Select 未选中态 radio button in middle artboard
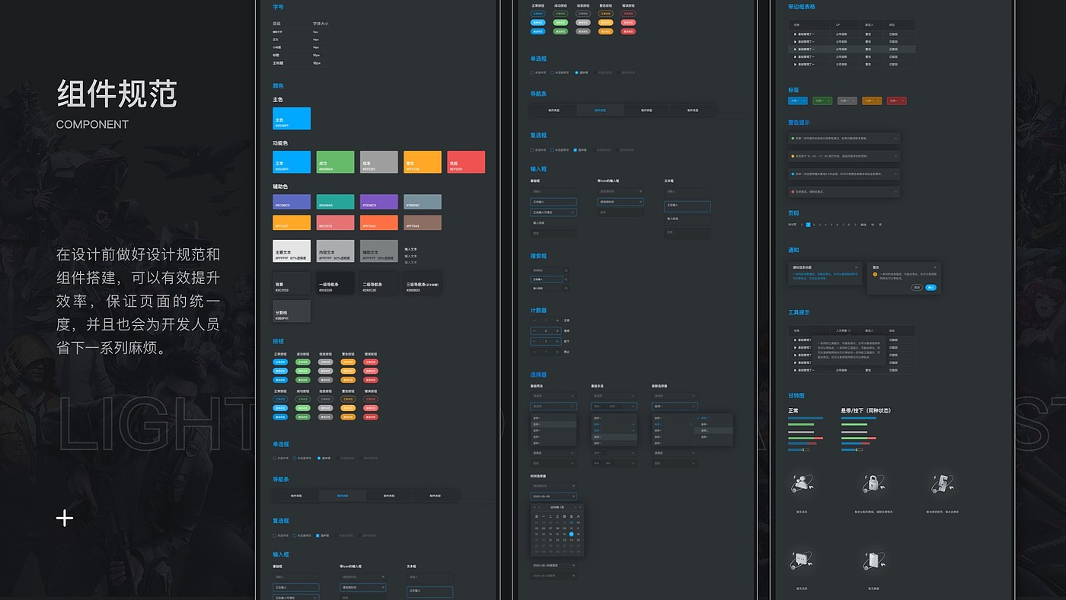This screenshot has width=1066, height=600. [x=532, y=72]
